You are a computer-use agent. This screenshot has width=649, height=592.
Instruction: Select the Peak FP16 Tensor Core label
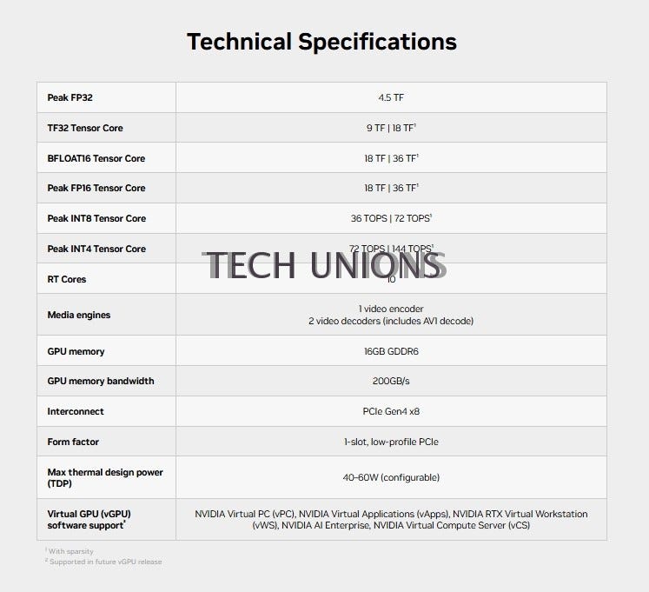[96, 188]
